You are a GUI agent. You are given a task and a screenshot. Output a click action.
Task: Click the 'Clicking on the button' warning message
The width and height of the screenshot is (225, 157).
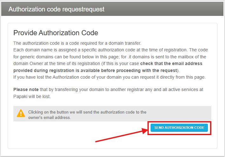[x=87, y=115]
